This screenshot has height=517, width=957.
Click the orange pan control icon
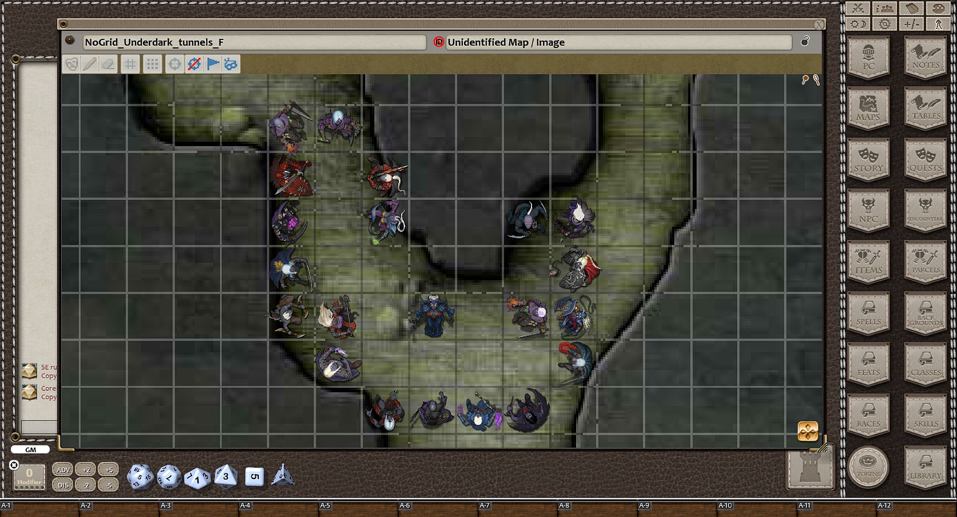[808, 431]
